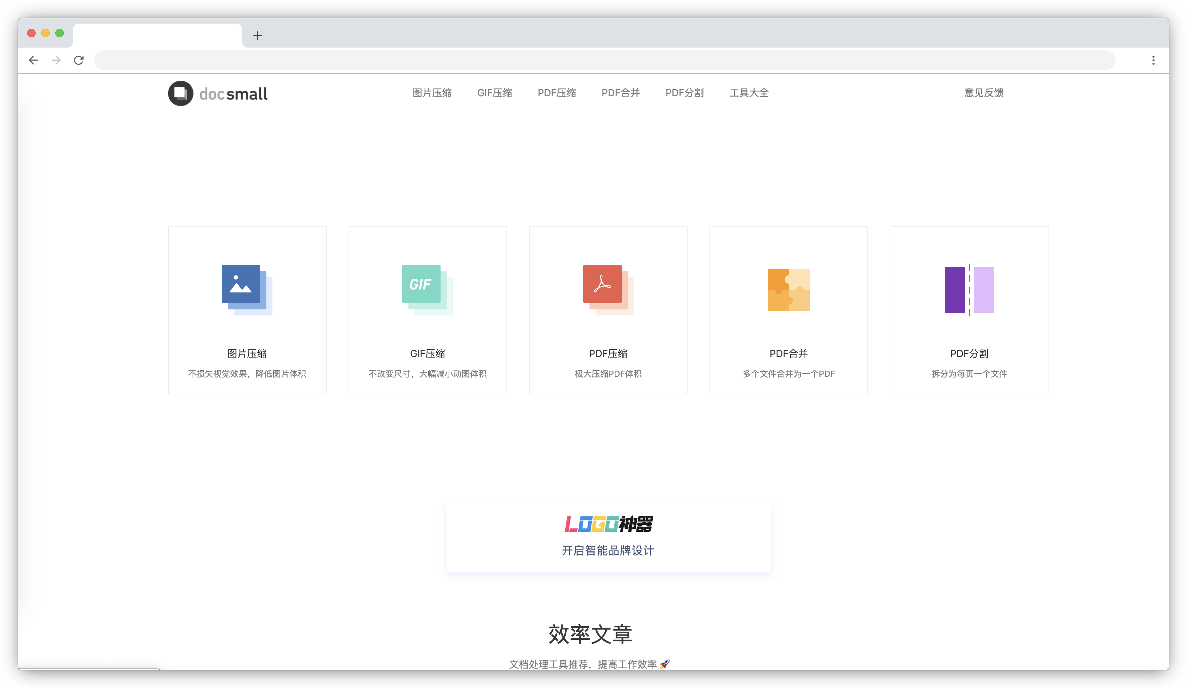Click the docsmall logo icon
Image resolution: width=1187 pixels, height=688 pixels.
tap(180, 93)
